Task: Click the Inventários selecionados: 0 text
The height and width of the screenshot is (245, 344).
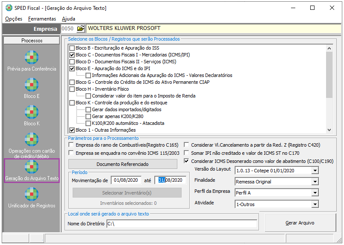Action: (128, 203)
